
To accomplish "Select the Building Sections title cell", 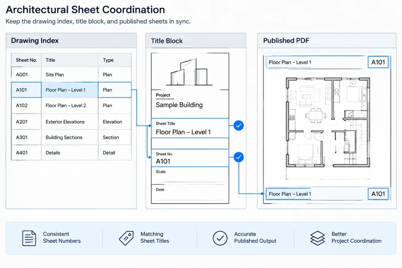I will coord(70,137).
